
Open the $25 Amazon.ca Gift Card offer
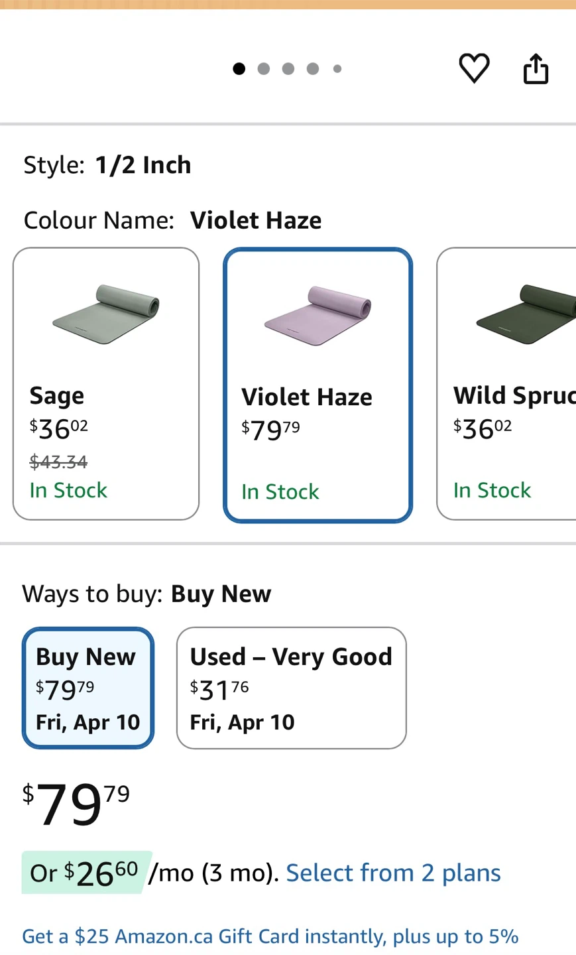click(x=270, y=936)
